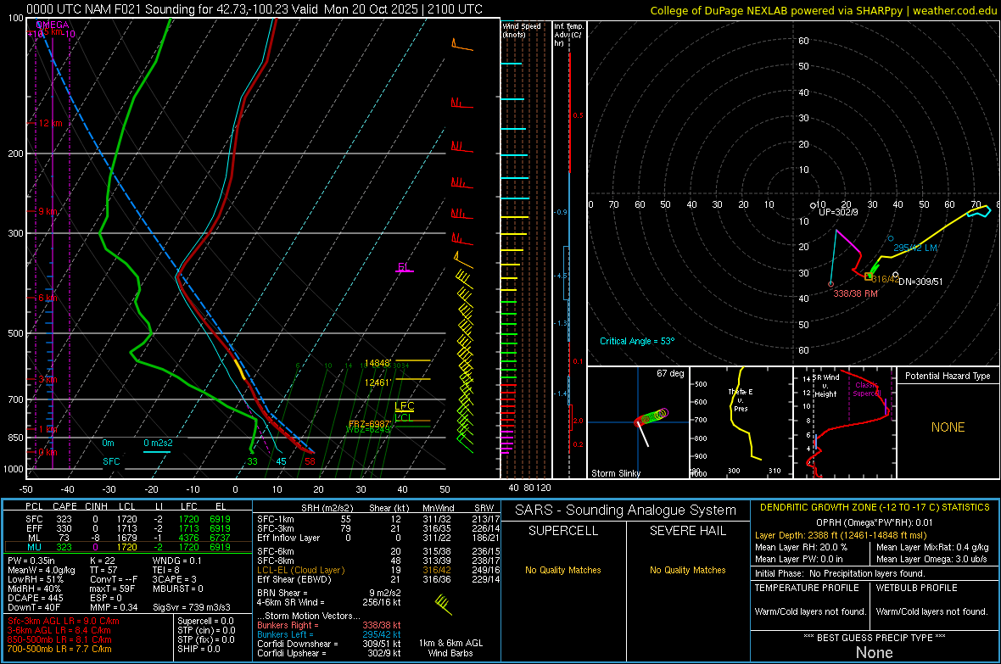Click the Corfidi downshear circle marker on the hodograph
Screen dimensions: 1001x664
(x=896, y=275)
